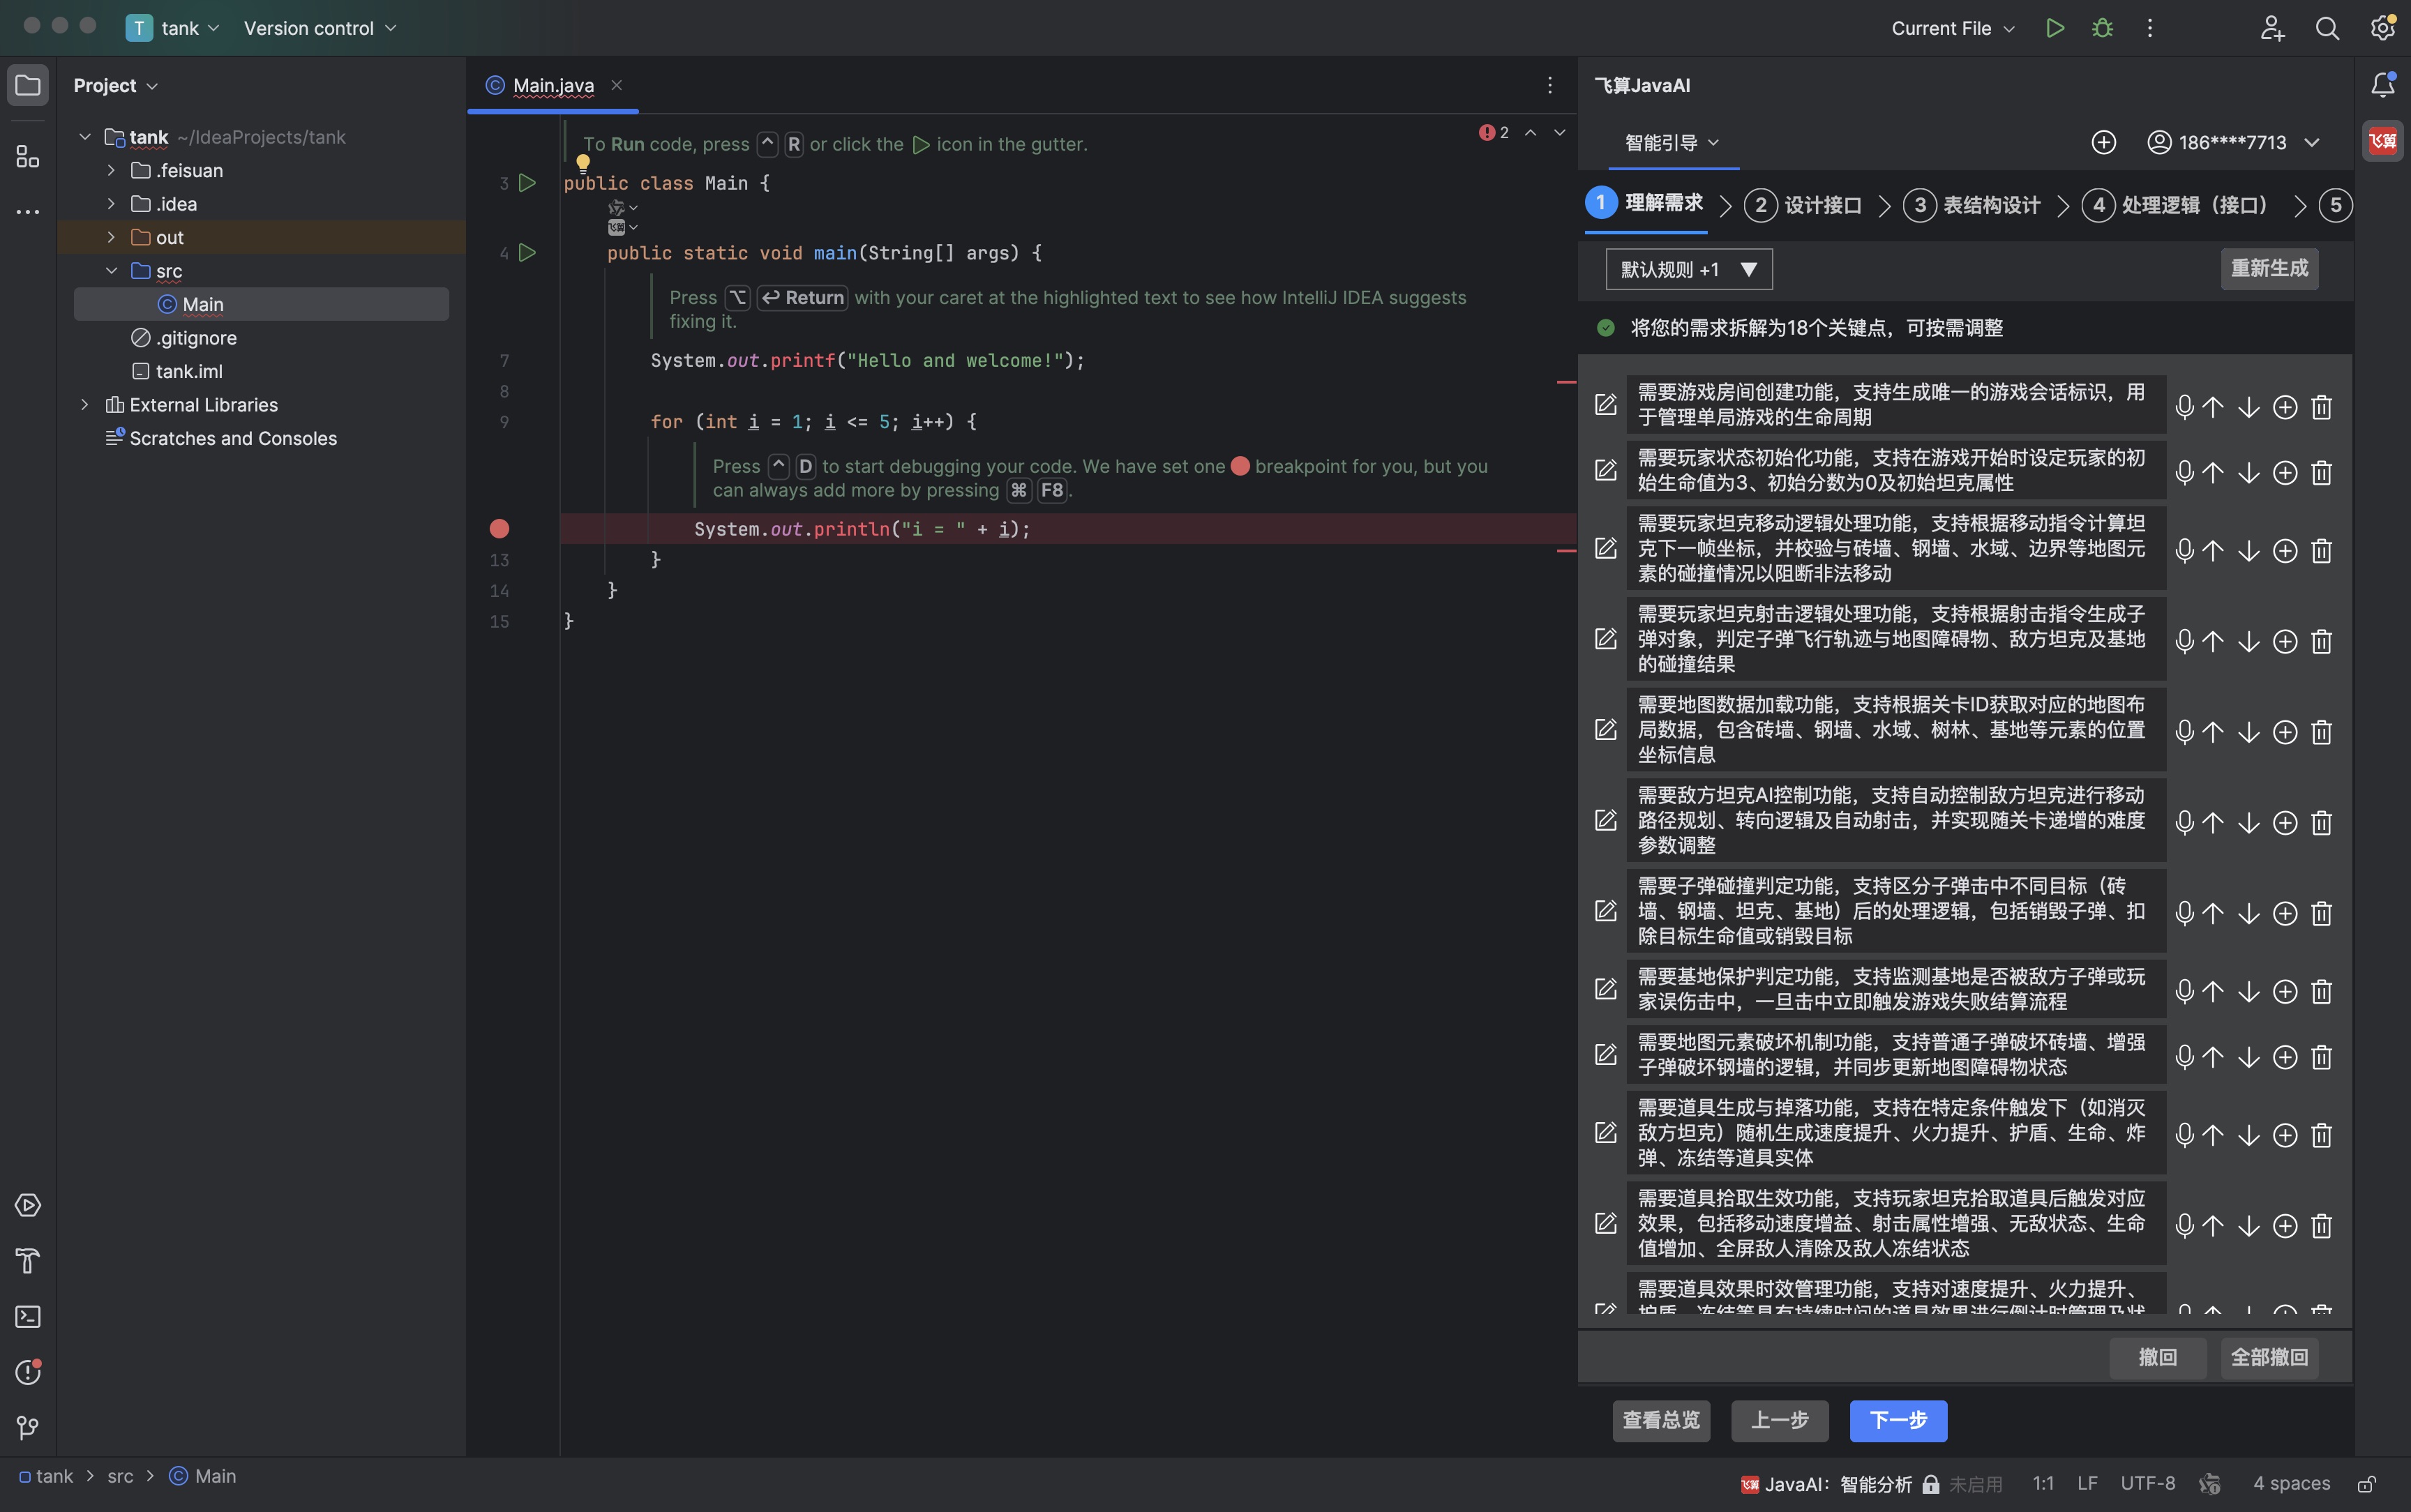This screenshot has height=1512, width=2411.
Task: Click the JavaAI 智能分析 status lock toggle
Action: coord(1931,1484)
